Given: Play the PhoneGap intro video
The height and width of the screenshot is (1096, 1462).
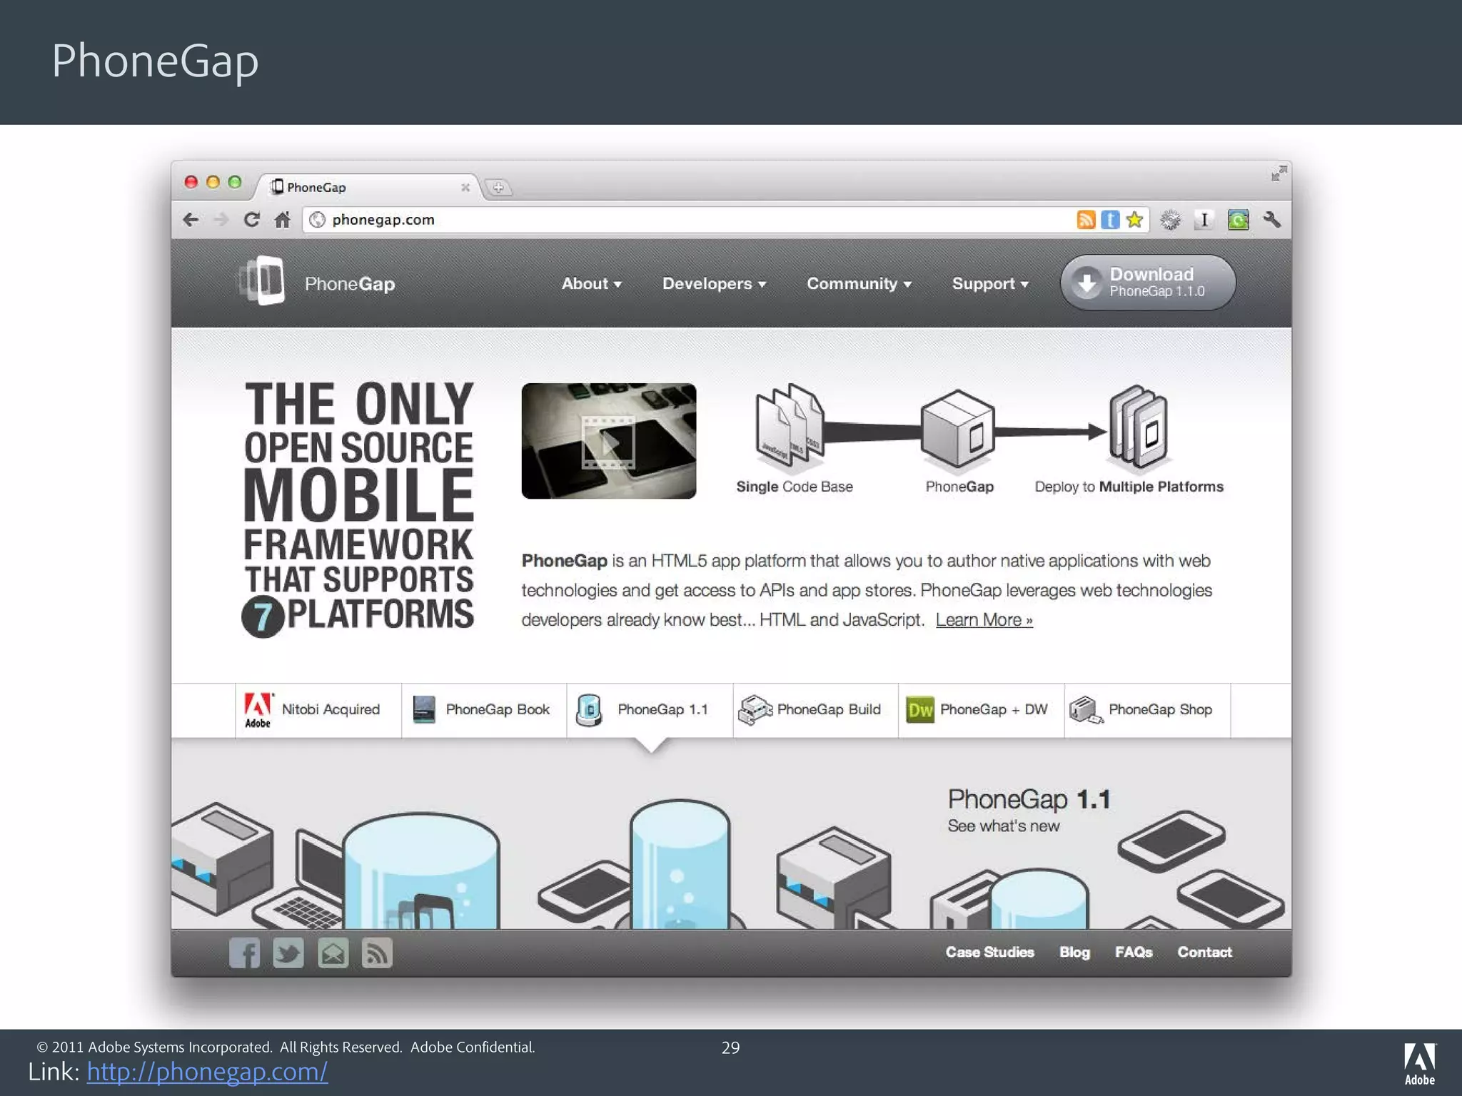Looking at the screenshot, I should [x=608, y=441].
